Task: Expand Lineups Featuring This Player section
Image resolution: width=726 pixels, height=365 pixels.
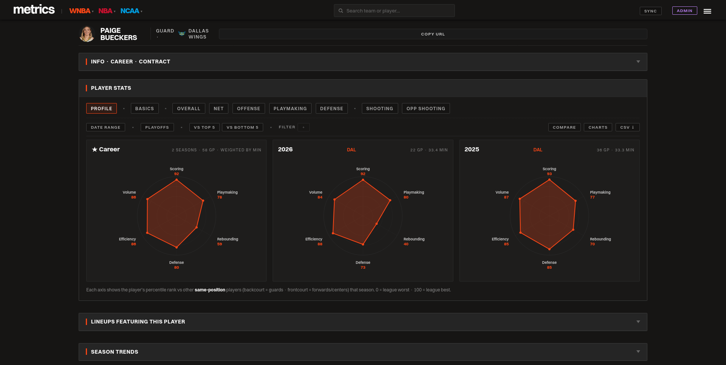Action: [x=363, y=322]
